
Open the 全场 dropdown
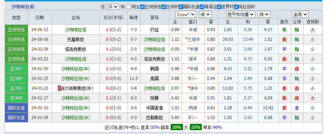pyautogui.click(x=300, y=14)
